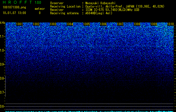Click the 0.9 kHz axis label
The image size is (176, 112).
(2, 64)
